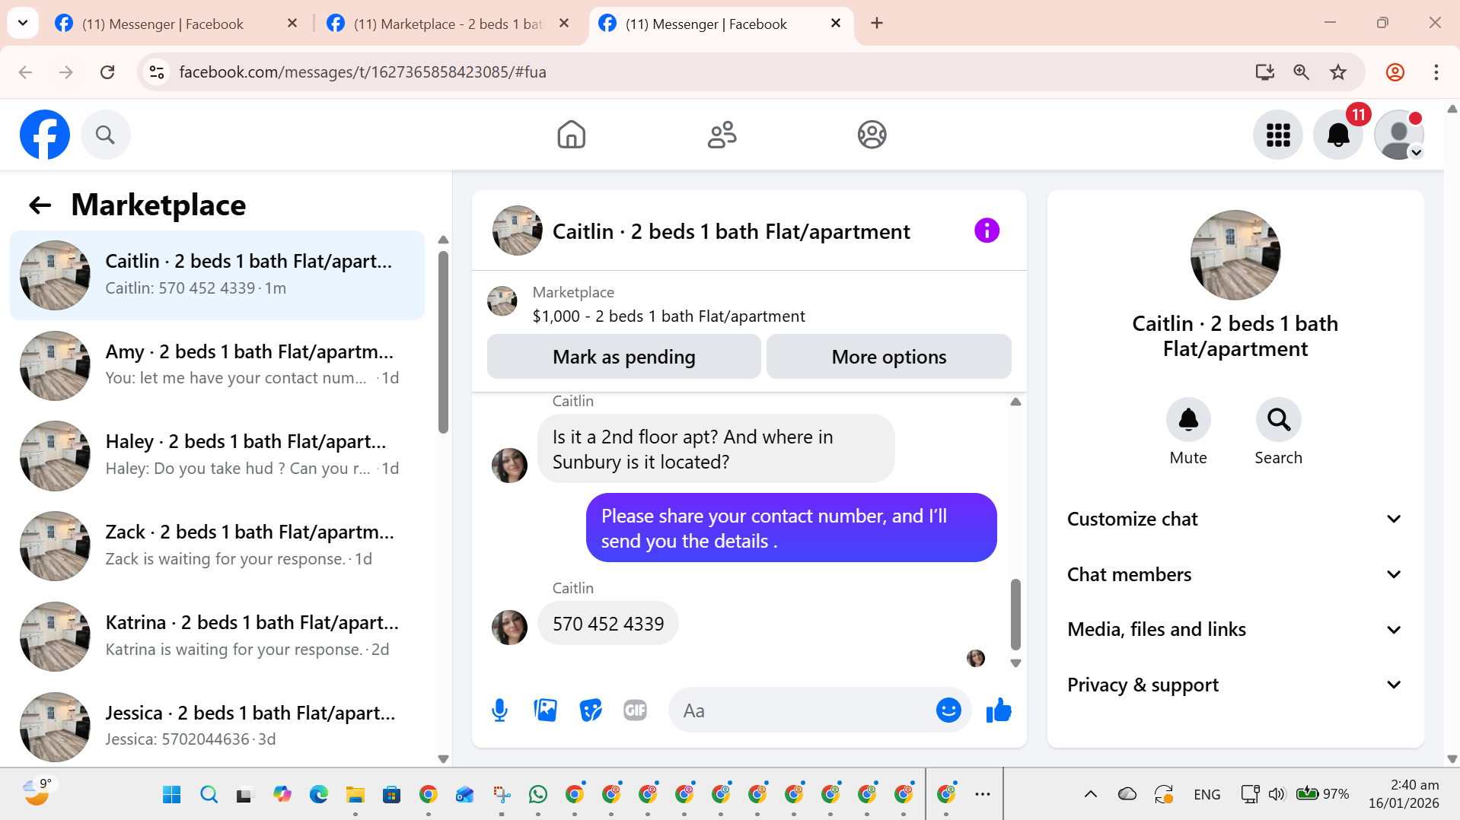Open the Marketplace listing $1,000 link

(x=668, y=316)
